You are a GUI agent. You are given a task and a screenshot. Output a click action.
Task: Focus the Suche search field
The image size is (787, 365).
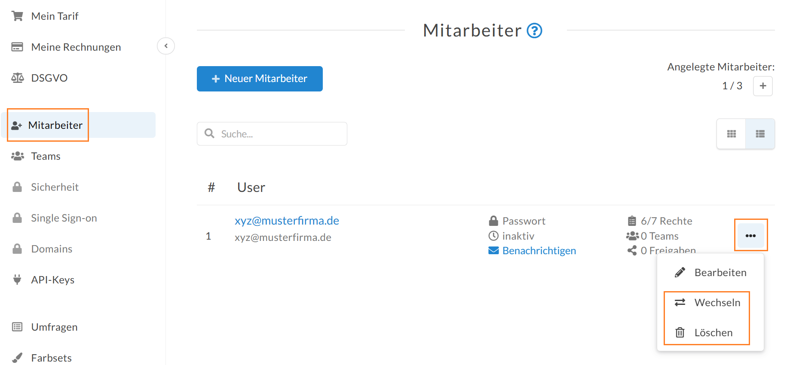point(272,134)
